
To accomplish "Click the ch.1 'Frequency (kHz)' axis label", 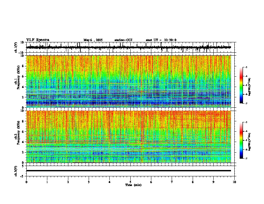I will tap(18, 78).
